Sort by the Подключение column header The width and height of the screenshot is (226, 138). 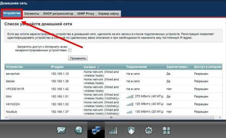coord(137,67)
